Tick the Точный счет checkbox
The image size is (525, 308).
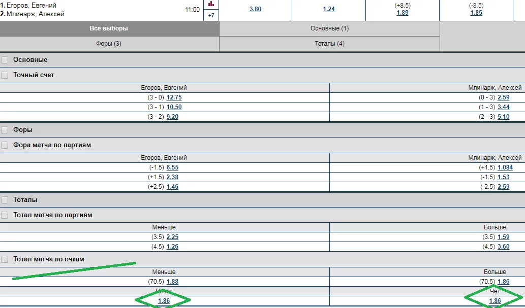tap(5, 75)
